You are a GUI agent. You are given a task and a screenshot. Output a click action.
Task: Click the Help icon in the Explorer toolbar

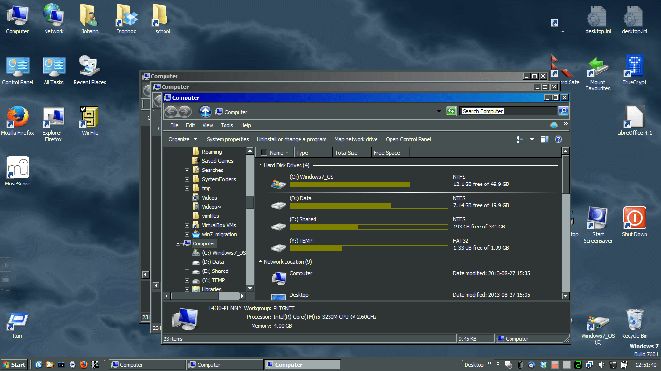click(558, 139)
